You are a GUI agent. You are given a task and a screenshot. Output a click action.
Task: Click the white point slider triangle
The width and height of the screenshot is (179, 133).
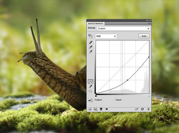tap(149, 96)
